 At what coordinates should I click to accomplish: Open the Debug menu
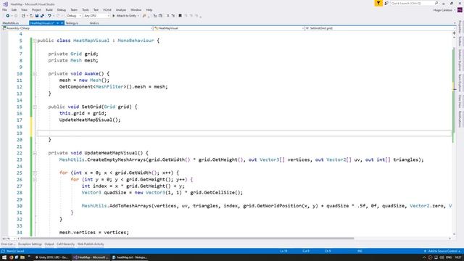click(61, 9)
